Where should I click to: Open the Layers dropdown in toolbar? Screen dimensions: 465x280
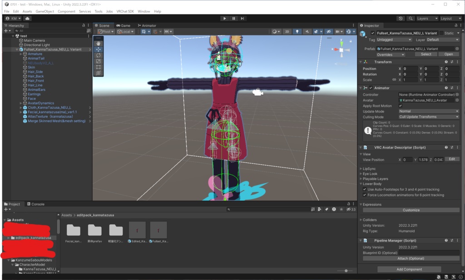[x=427, y=18]
